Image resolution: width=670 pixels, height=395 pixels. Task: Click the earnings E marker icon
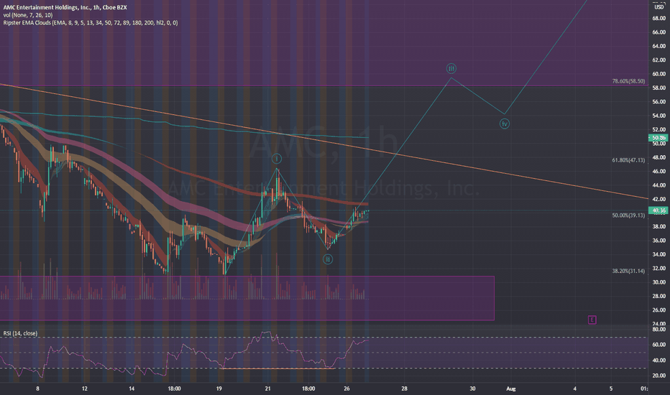592,320
